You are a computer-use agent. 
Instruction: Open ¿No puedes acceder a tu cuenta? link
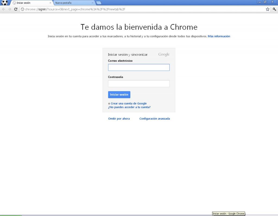pyautogui.click(x=129, y=107)
